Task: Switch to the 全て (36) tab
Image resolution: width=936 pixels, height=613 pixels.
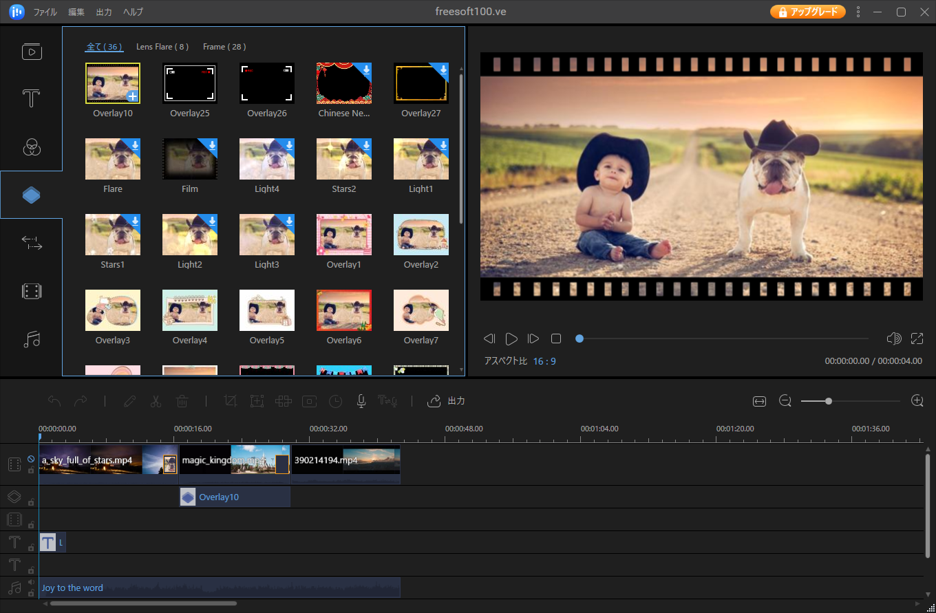Action: tap(104, 47)
